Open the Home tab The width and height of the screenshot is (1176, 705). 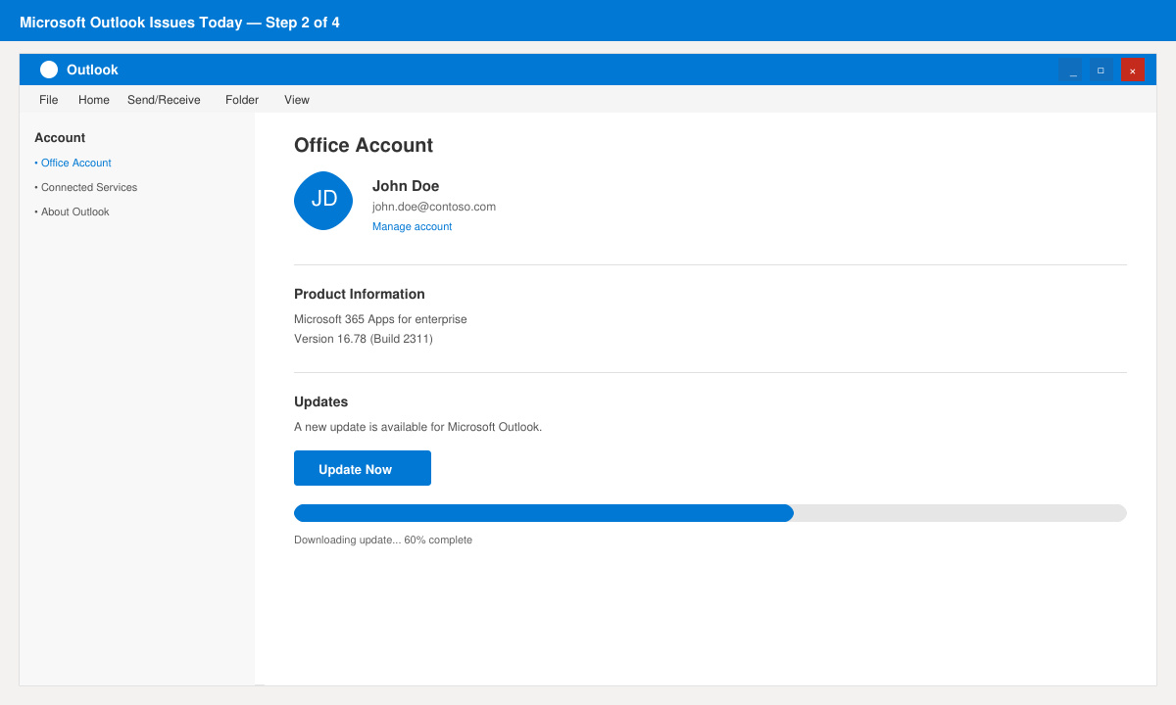[x=94, y=100]
